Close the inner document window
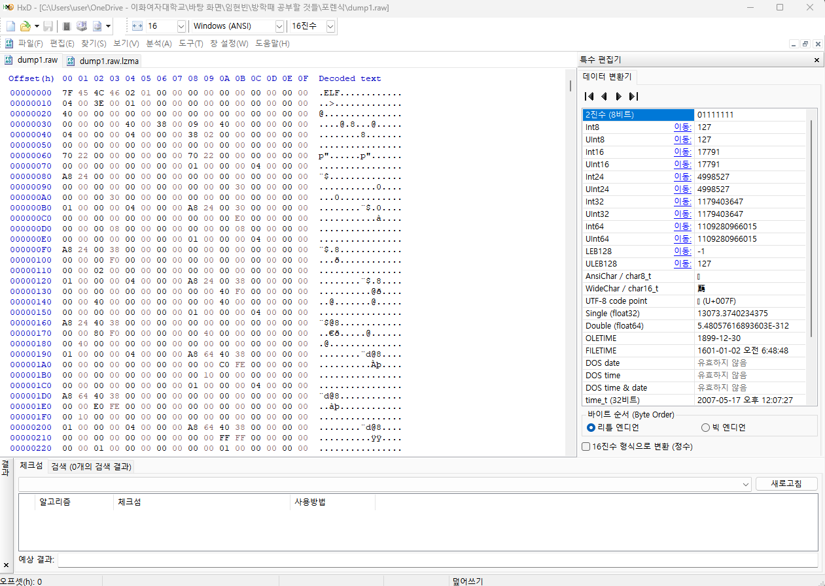The image size is (825, 586). 817,44
